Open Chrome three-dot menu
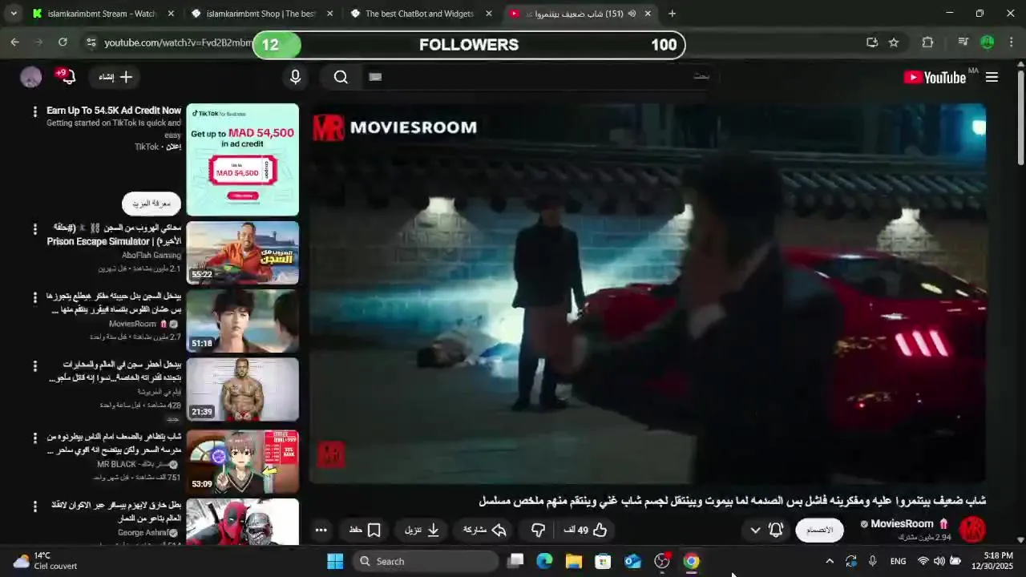Screen dimensions: 1026x577 (1011, 42)
